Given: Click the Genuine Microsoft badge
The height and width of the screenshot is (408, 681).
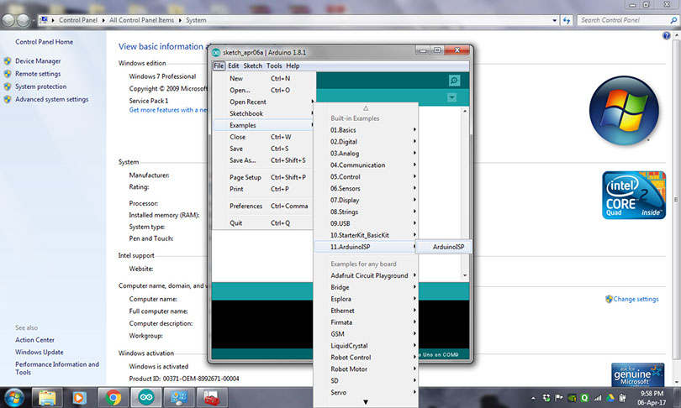Looking at the screenshot, I should (x=637, y=374).
